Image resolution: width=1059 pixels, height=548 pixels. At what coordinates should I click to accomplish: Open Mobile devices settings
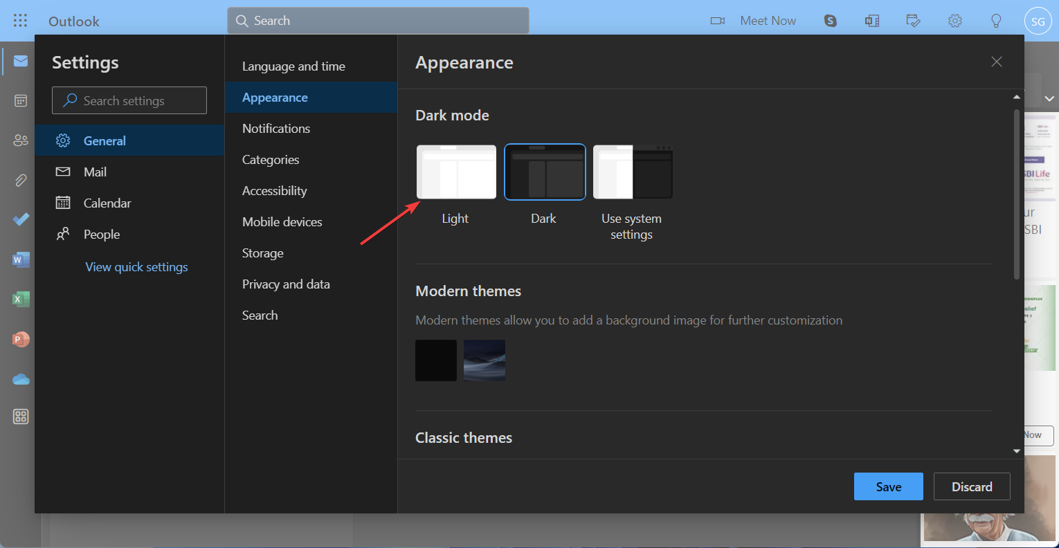pos(311,222)
